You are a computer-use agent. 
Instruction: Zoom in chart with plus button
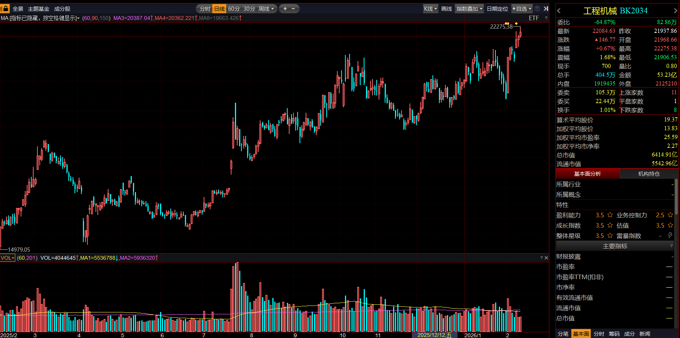[x=285, y=8]
